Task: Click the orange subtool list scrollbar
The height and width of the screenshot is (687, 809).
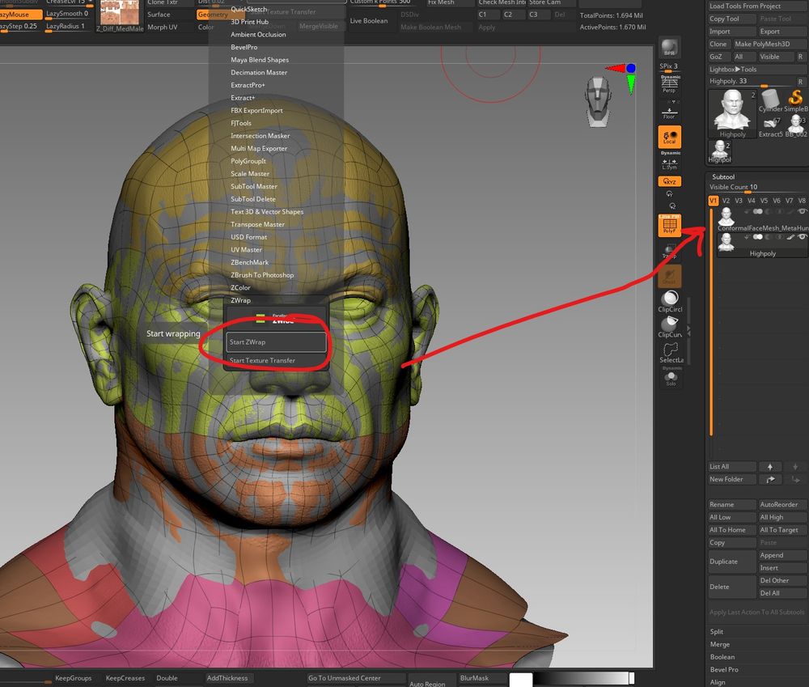Action: point(711,323)
